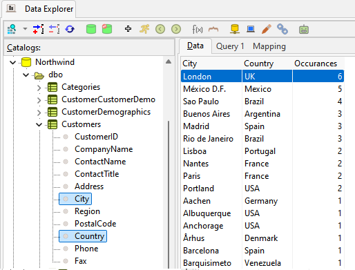This screenshot has height=270, width=355.
Task: Click the green robot icon
Action: (x=304, y=29)
